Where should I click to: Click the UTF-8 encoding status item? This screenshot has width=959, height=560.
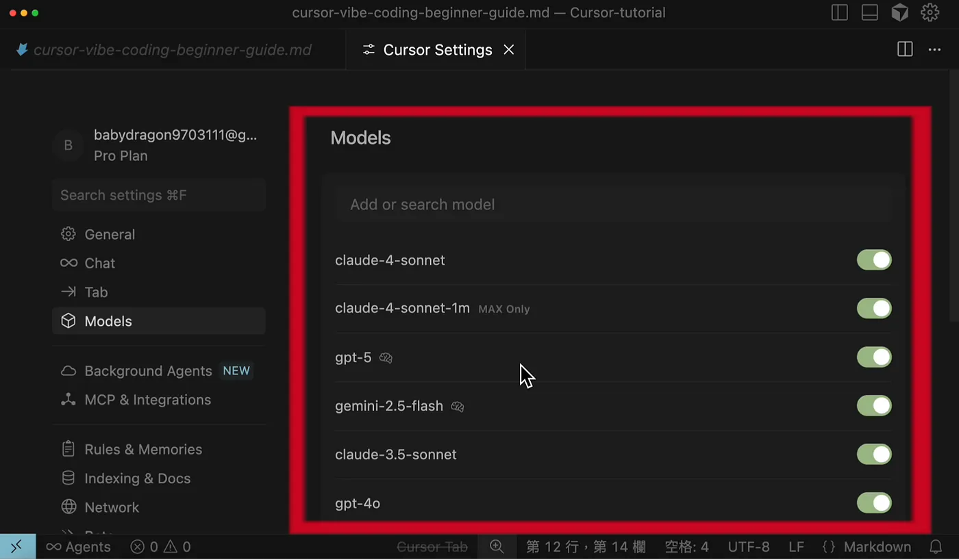tap(749, 547)
